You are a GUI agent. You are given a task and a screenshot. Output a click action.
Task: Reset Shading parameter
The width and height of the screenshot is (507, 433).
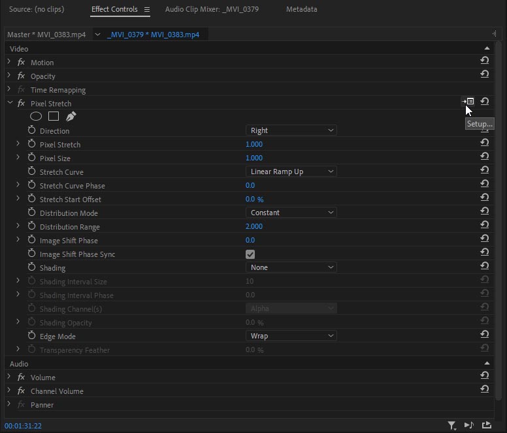[484, 266]
